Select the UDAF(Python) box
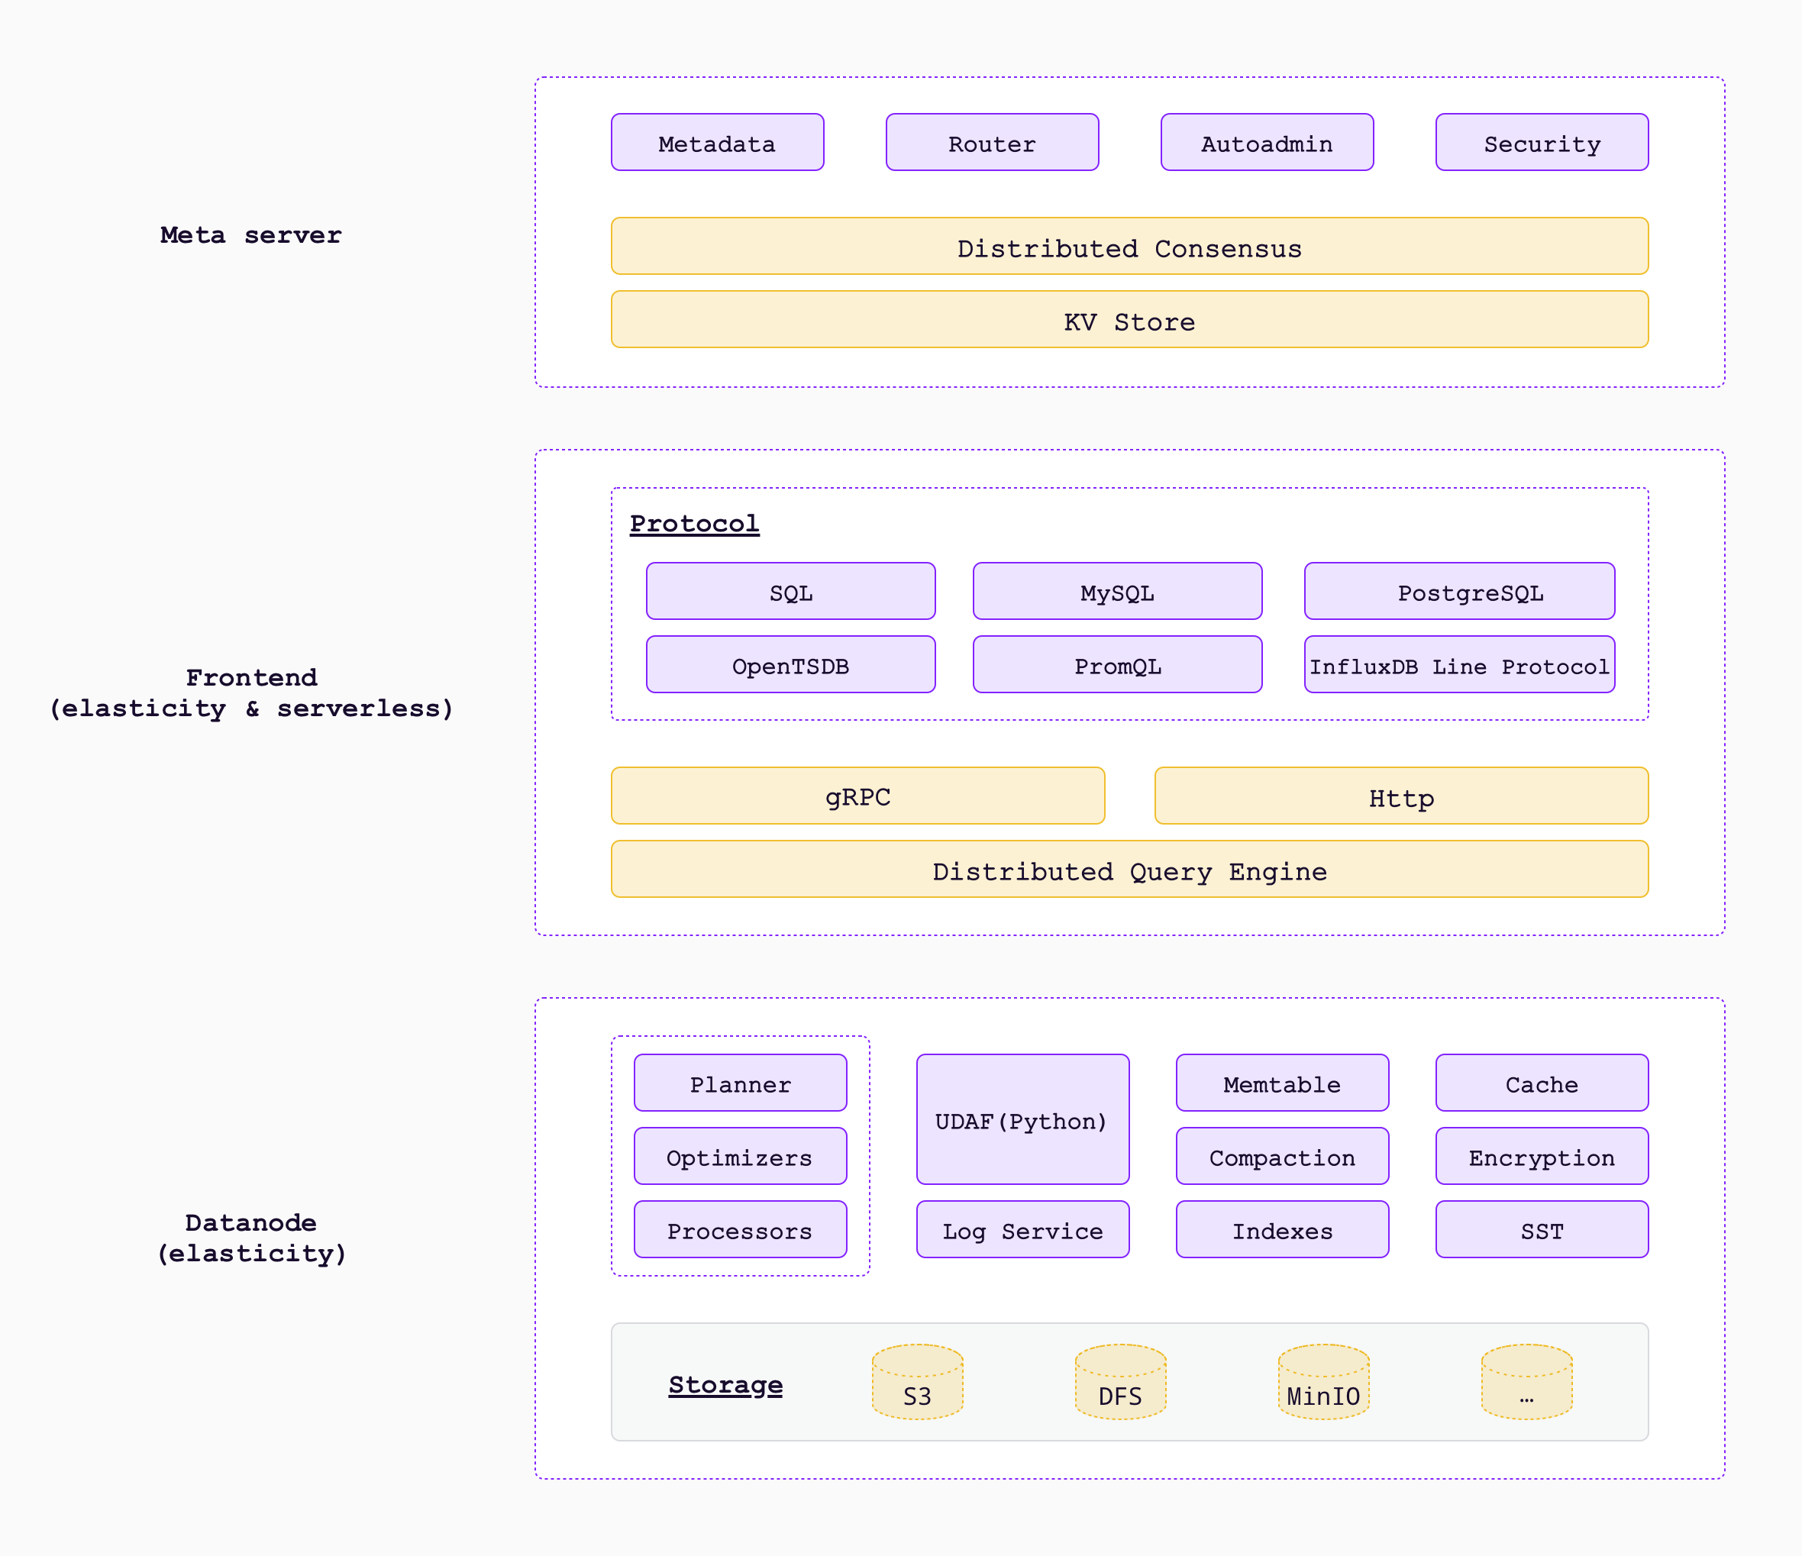 coord(1022,1119)
